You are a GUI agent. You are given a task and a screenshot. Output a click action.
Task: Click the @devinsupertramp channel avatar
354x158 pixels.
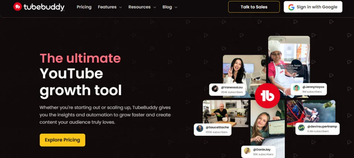[x=301, y=128]
